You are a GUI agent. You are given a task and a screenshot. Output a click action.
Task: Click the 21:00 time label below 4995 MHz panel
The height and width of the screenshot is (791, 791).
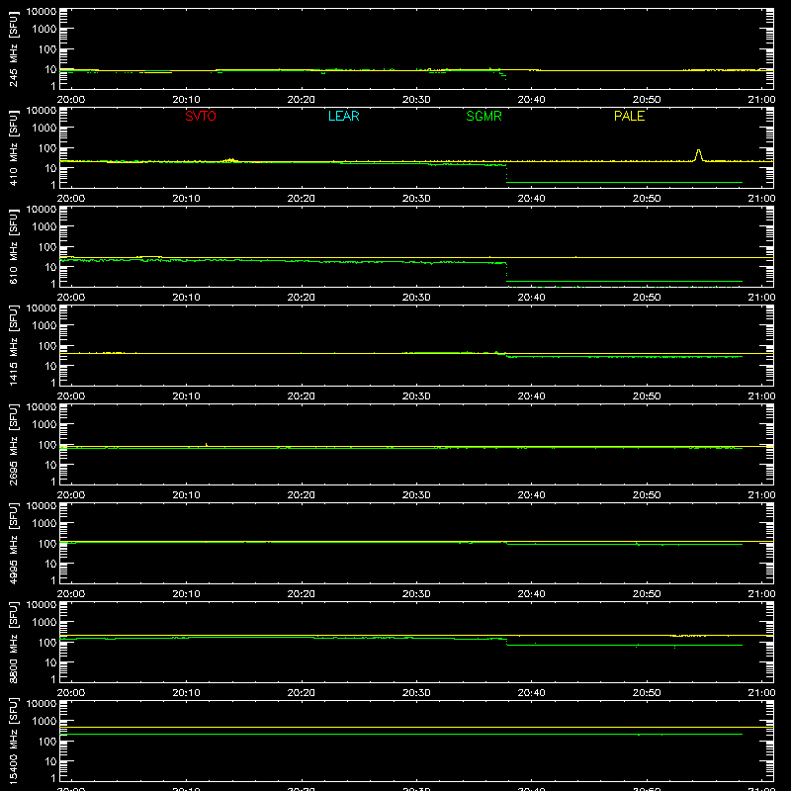761,594
